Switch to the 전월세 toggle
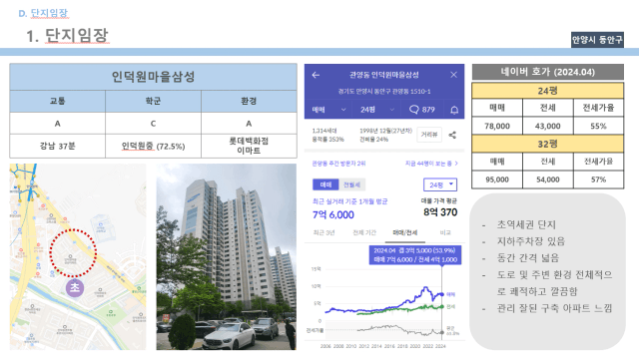The height and width of the screenshot is (359, 639). 352,184
